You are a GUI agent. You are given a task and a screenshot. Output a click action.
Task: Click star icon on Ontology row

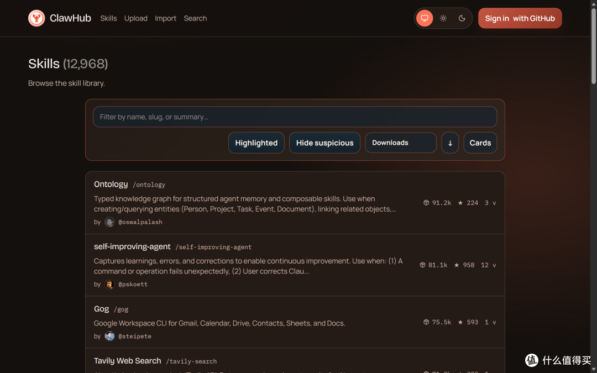[x=460, y=203]
